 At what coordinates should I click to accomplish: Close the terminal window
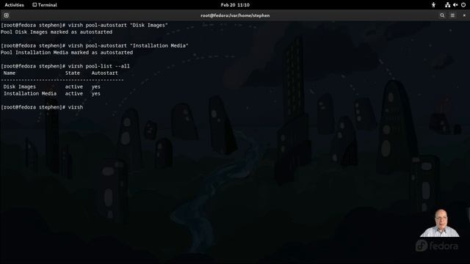click(464, 15)
